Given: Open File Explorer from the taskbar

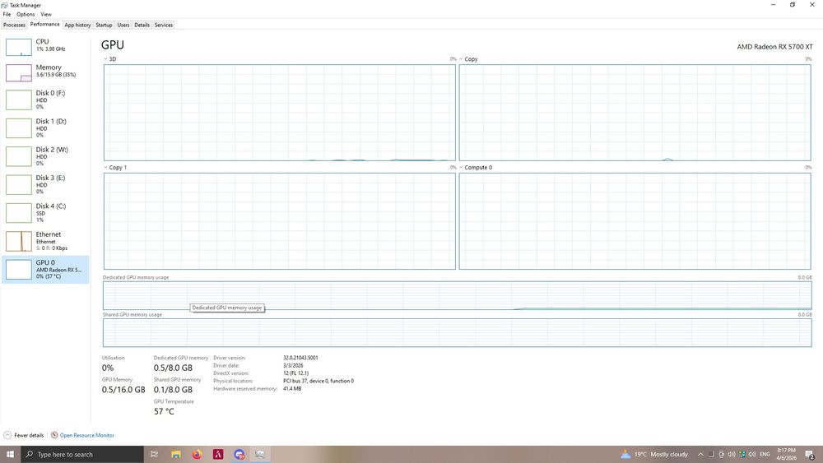Looking at the screenshot, I should click(x=176, y=454).
